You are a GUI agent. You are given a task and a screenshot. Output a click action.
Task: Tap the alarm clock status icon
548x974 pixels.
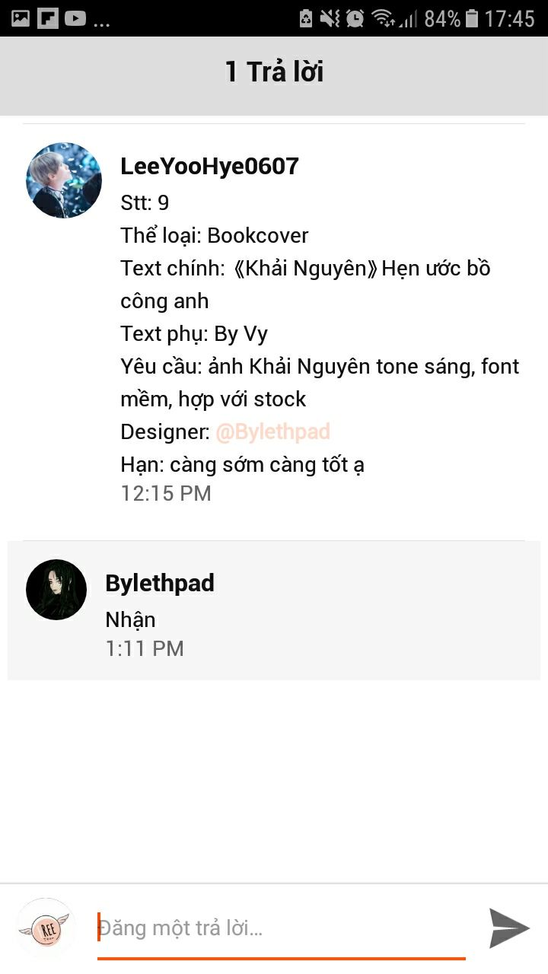point(355,18)
